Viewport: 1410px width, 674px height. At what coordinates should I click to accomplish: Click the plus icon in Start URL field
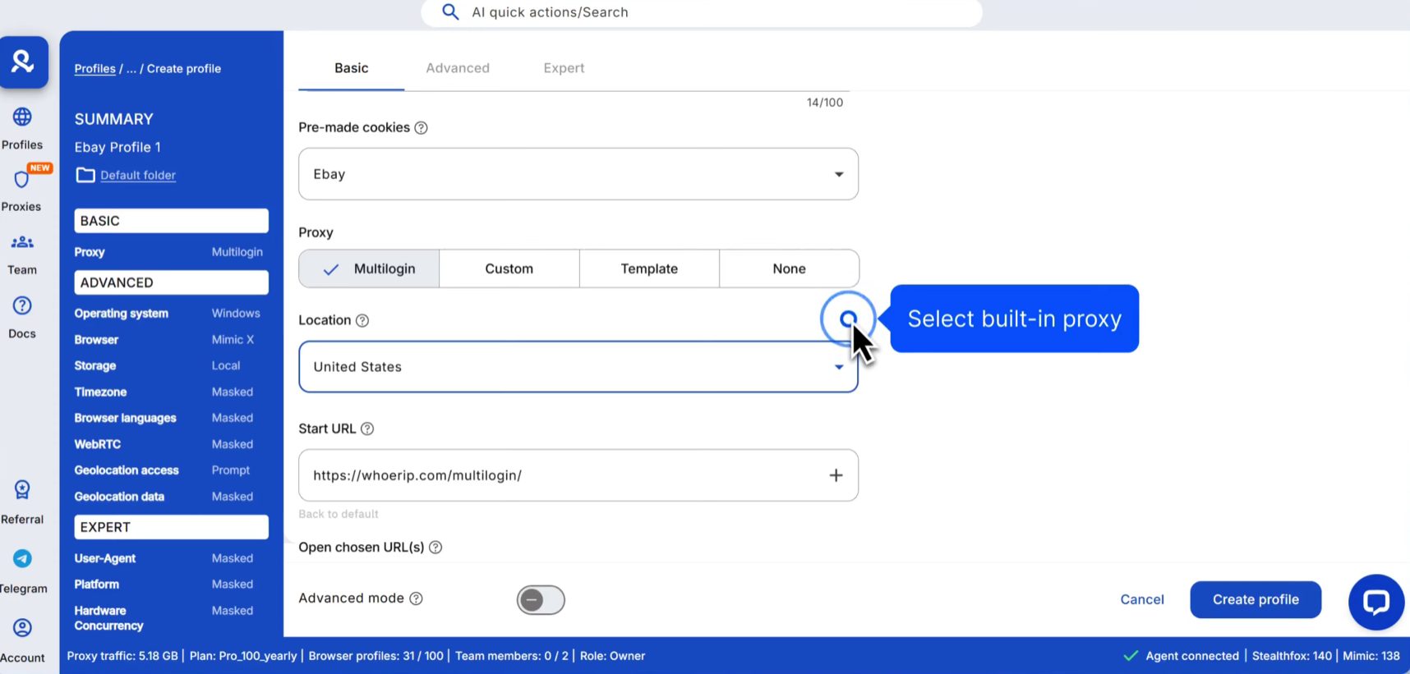(x=836, y=475)
